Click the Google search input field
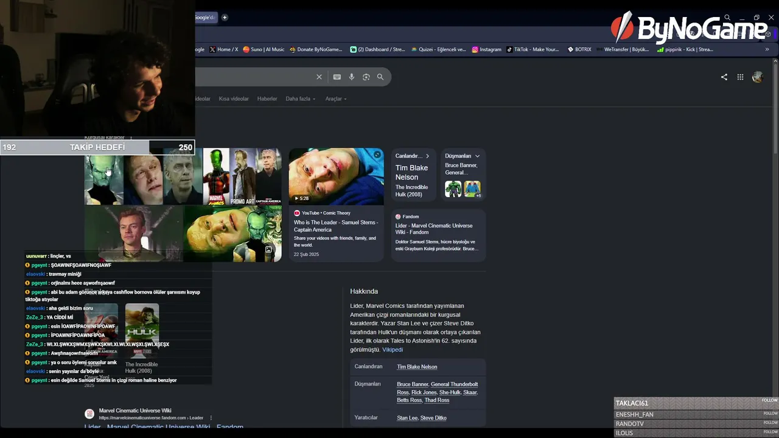This screenshot has width=779, height=438. [x=256, y=77]
